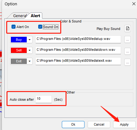
Task: Click the Cancel button
Action: (99, 124)
